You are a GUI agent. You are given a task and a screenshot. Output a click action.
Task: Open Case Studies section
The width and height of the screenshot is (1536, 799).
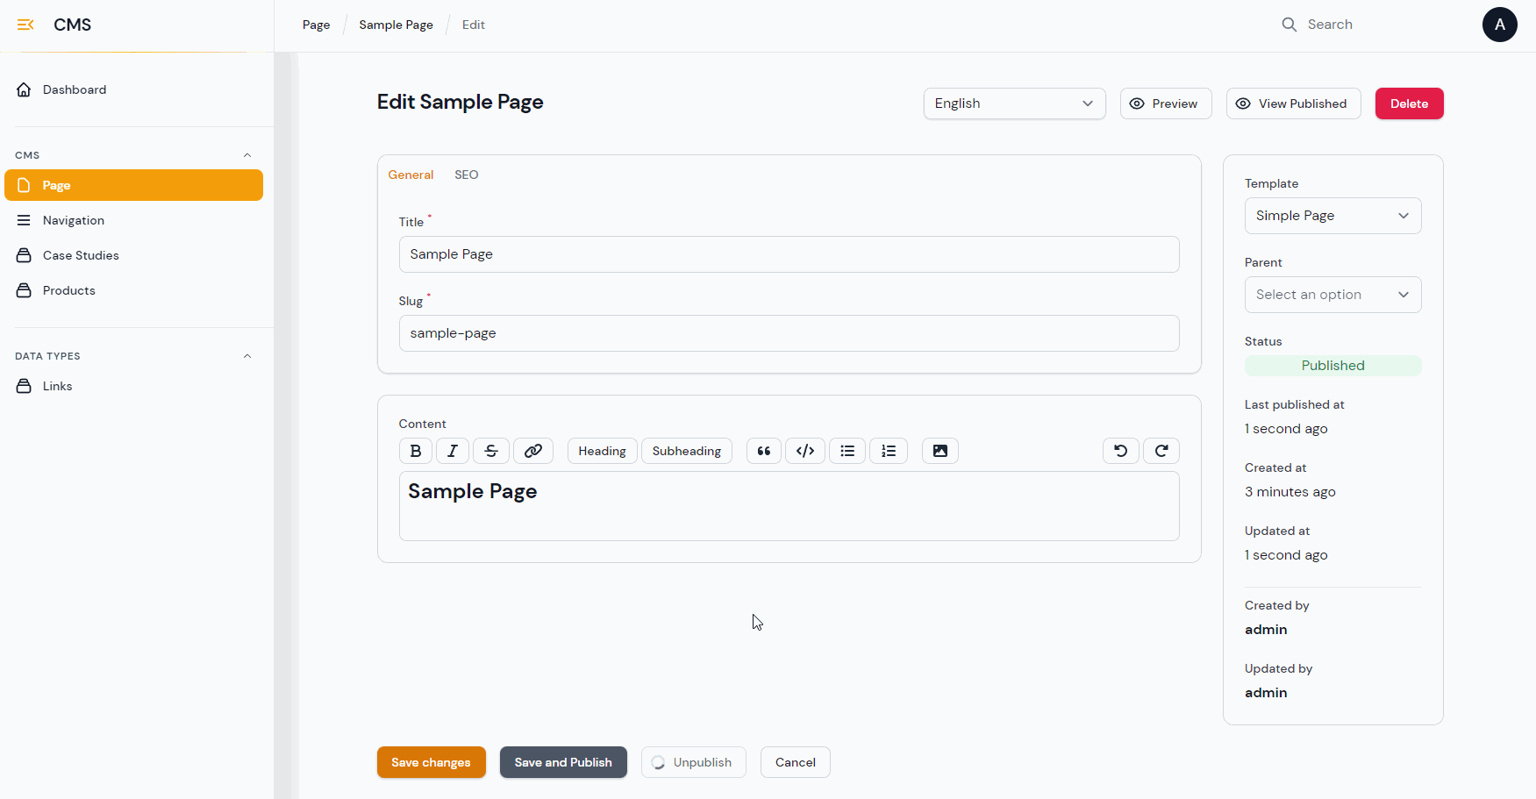pos(133,255)
